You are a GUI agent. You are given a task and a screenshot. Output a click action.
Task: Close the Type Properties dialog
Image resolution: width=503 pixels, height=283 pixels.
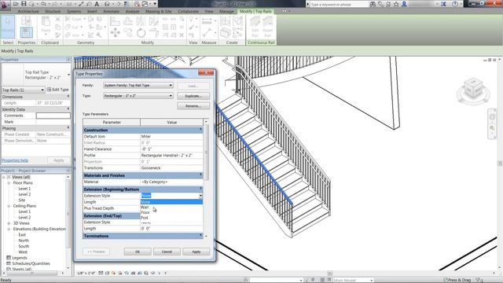click(x=206, y=72)
